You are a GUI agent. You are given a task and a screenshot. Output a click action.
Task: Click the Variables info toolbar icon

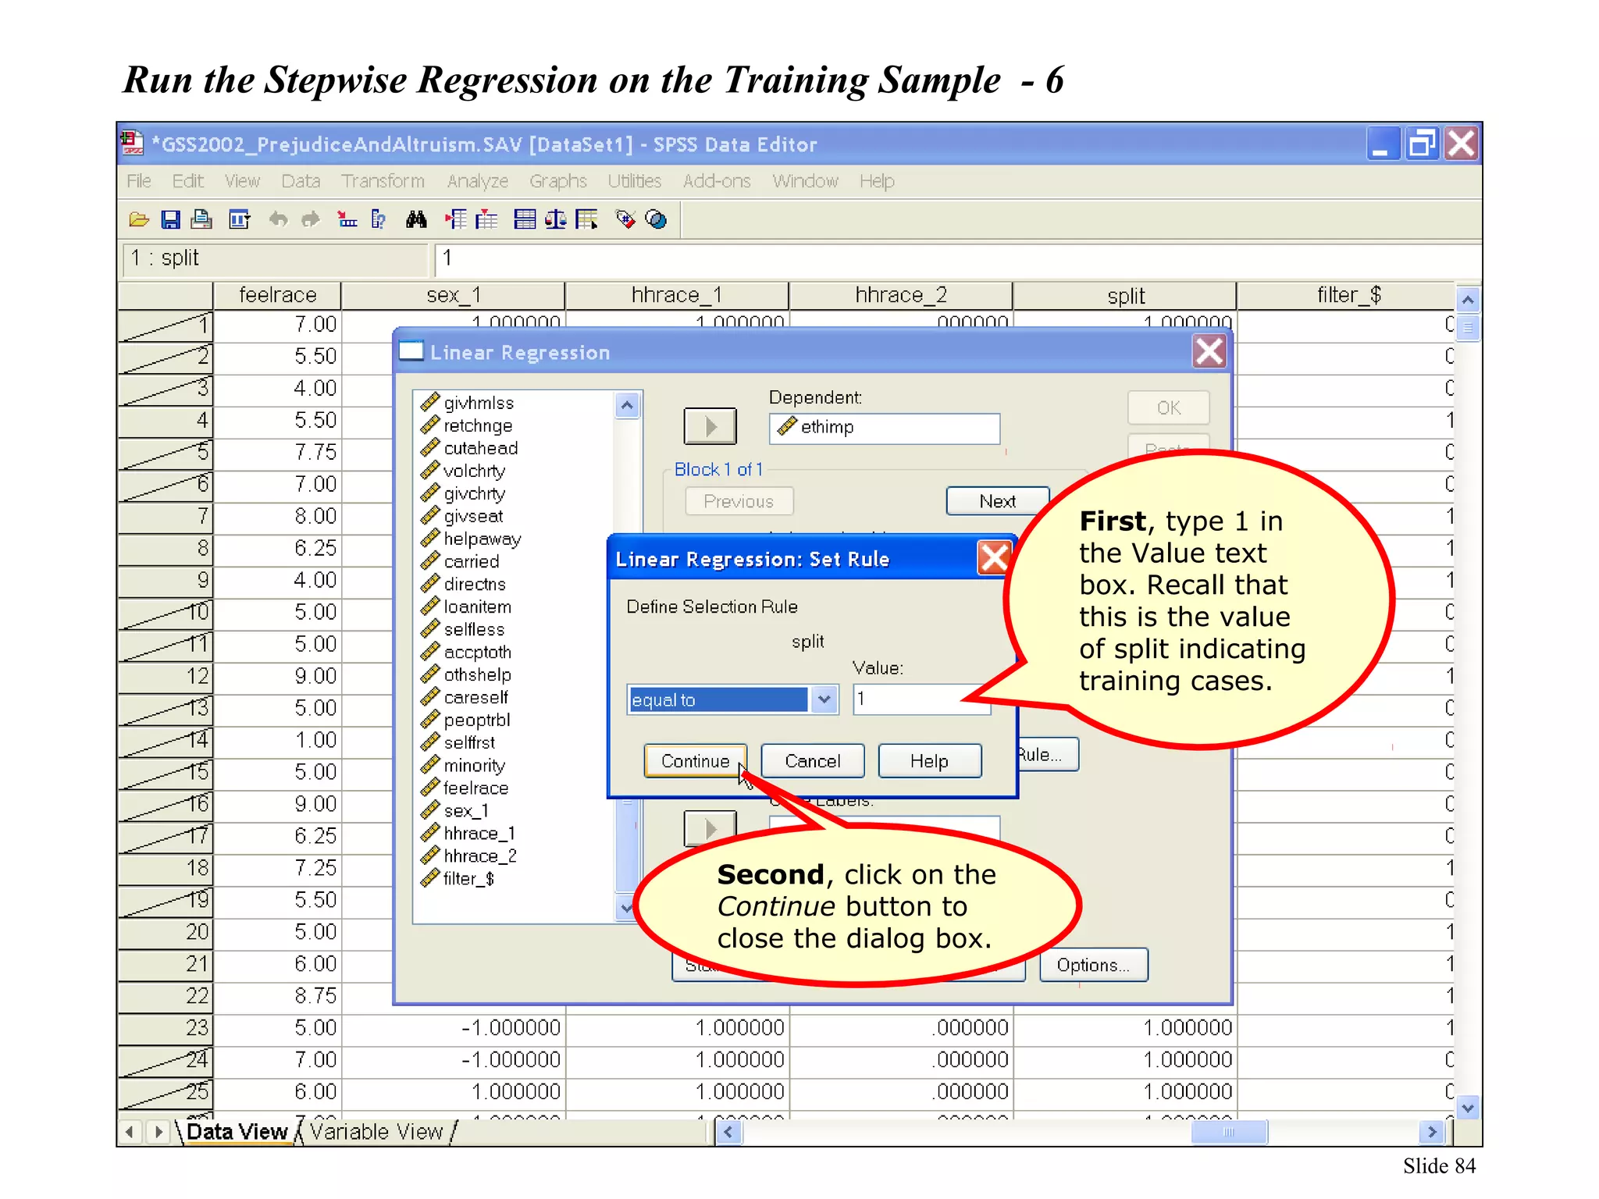(379, 219)
